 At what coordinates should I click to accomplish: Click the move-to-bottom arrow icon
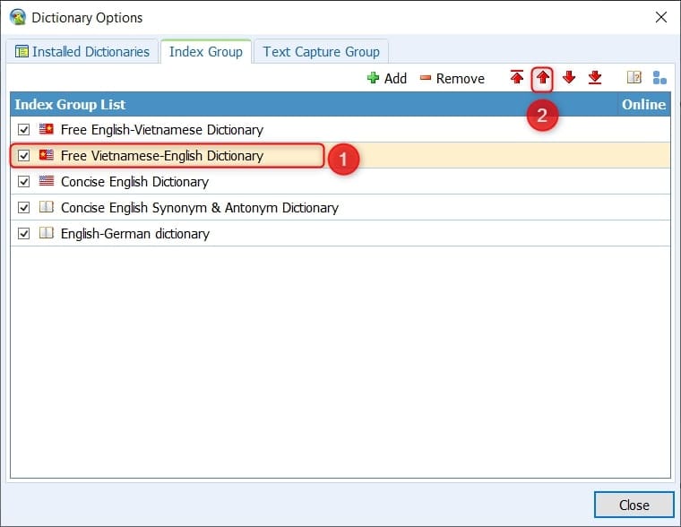595,78
